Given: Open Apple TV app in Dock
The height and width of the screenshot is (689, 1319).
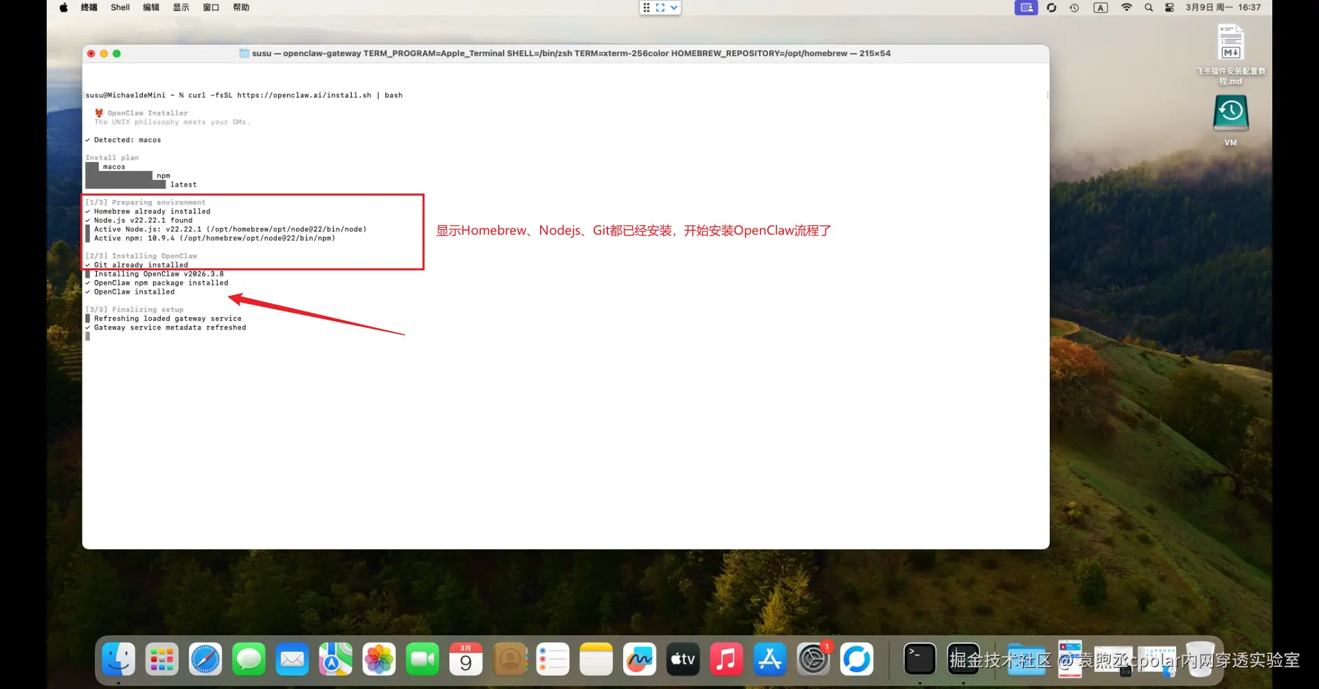Looking at the screenshot, I should (x=683, y=659).
